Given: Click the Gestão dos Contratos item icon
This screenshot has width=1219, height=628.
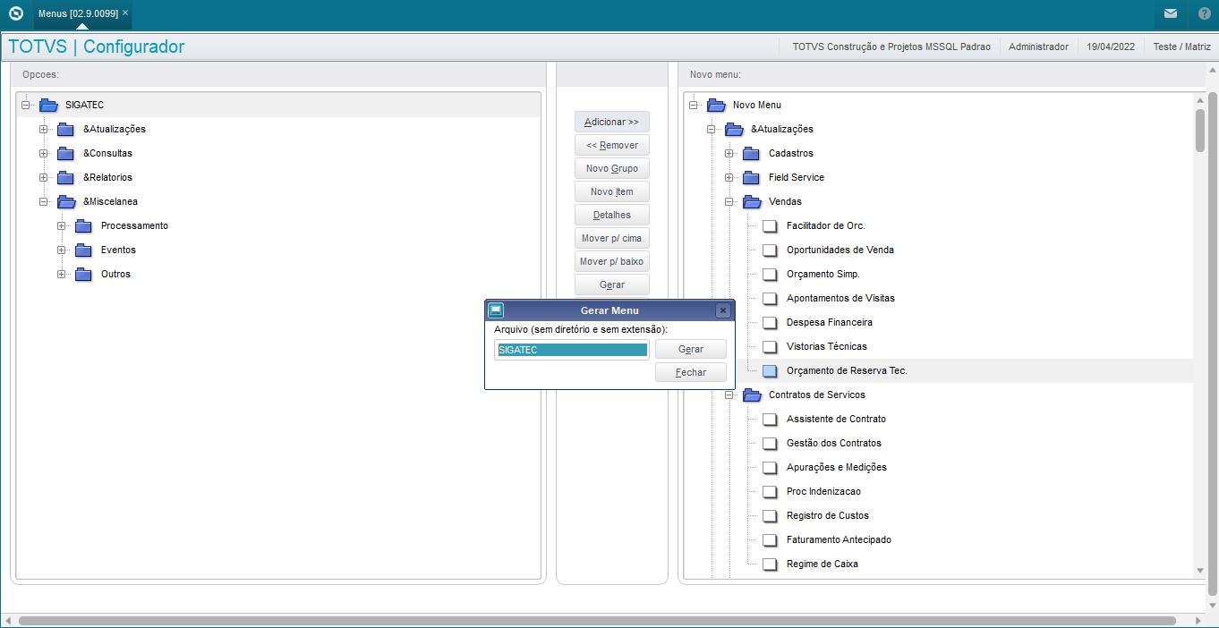Looking at the screenshot, I should point(770,443).
